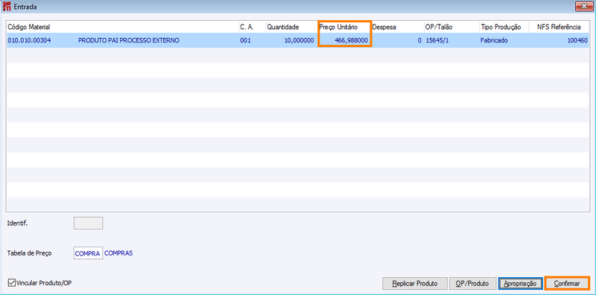The width and height of the screenshot is (596, 295).
Task: Click the OP/Talão column header
Action: [x=451, y=27]
